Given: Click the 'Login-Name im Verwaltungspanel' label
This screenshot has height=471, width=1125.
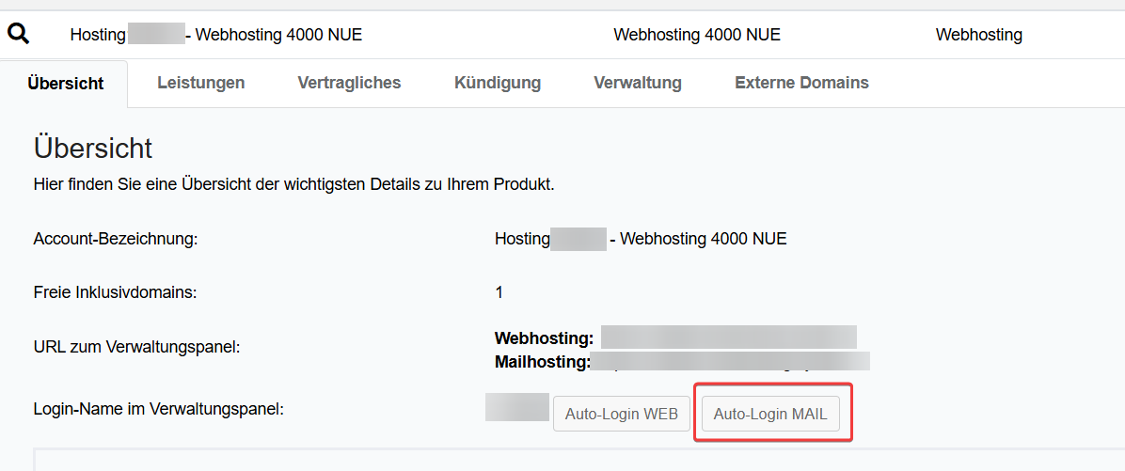Looking at the screenshot, I should tap(158, 409).
